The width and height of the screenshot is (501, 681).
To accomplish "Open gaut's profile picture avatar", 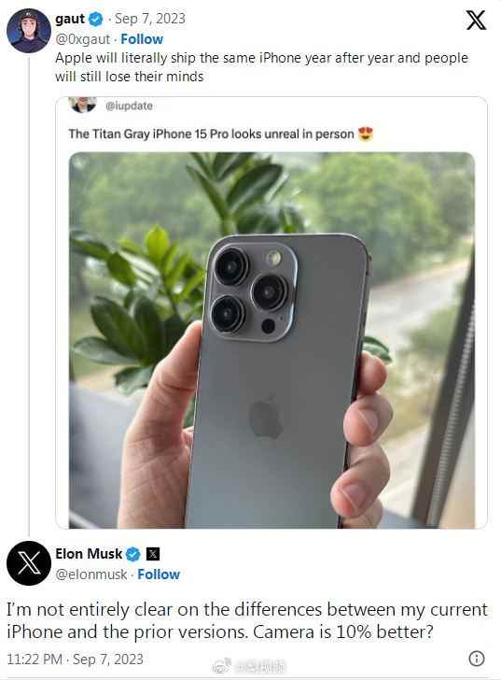I will (x=29, y=31).
